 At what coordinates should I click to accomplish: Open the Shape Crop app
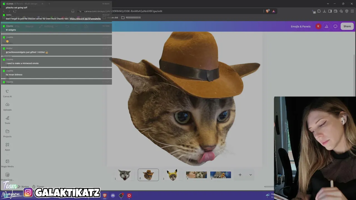coord(7,177)
